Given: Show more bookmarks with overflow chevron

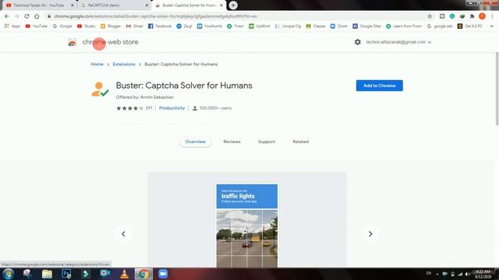Looking at the screenshot, I should coord(492,26).
